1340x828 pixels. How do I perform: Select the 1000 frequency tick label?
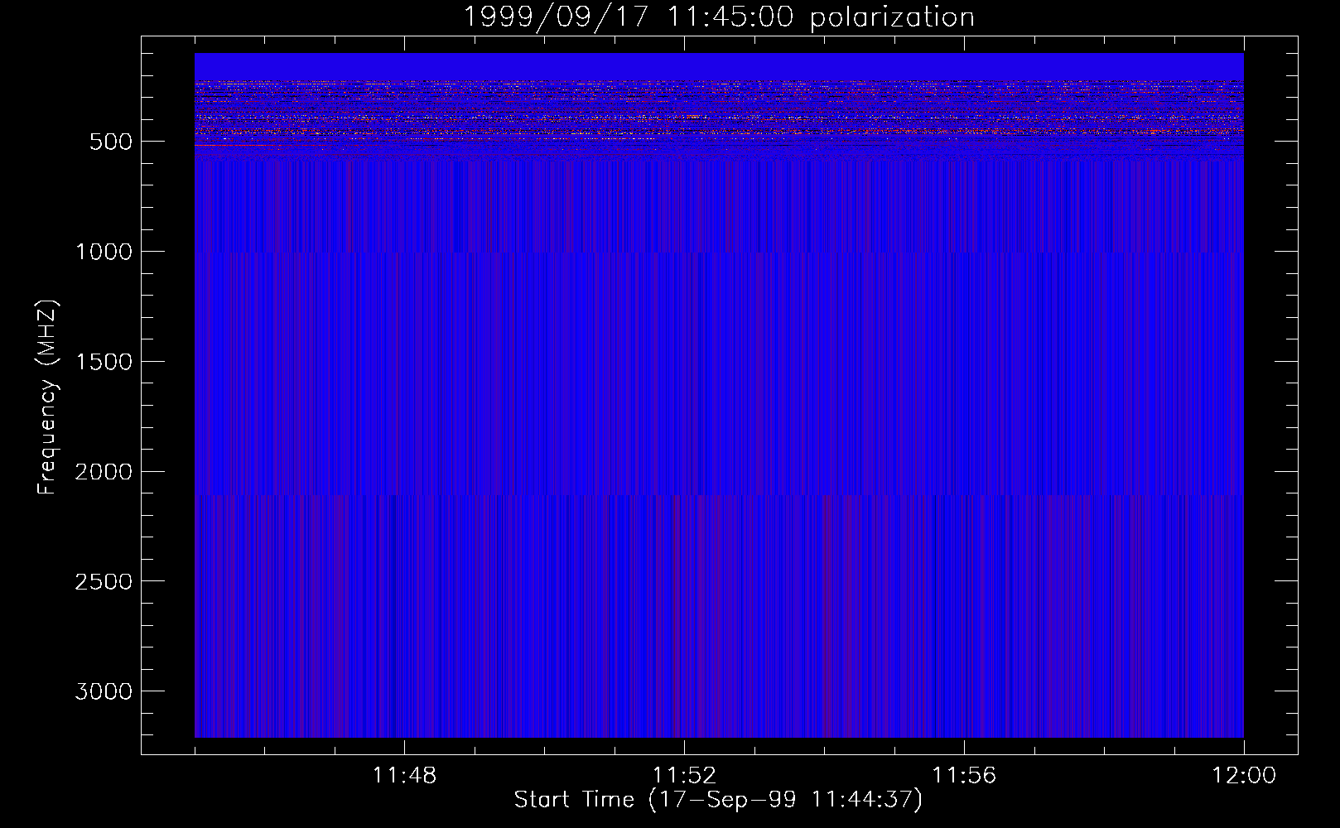click(104, 252)
